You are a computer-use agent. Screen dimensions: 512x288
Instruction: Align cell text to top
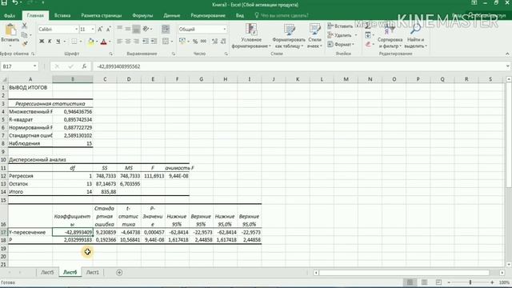click(x=120, y=29)
